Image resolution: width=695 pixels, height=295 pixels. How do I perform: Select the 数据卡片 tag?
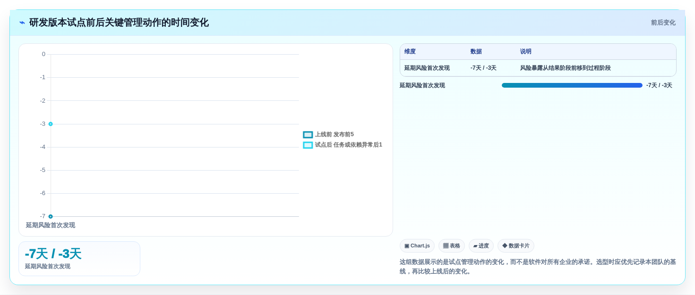516,246
